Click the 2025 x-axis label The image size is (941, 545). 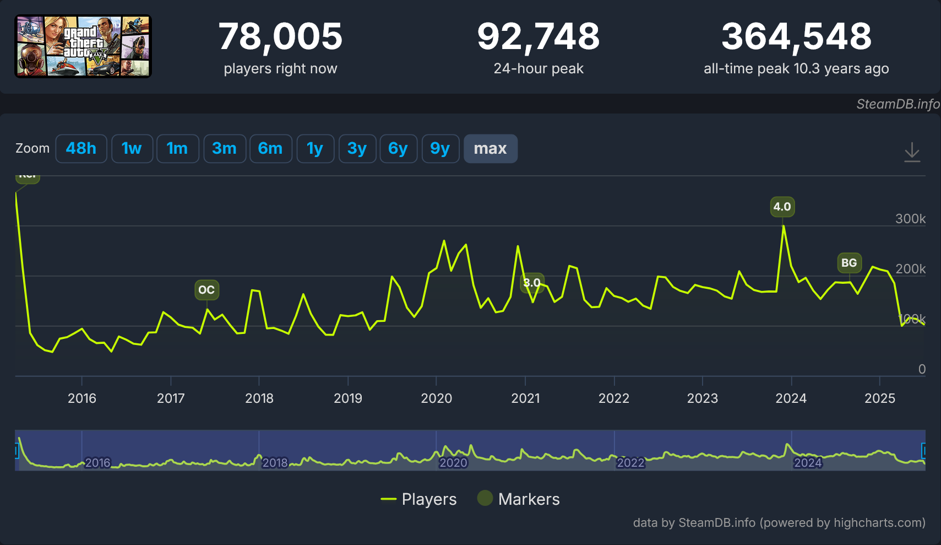(880, 398)
